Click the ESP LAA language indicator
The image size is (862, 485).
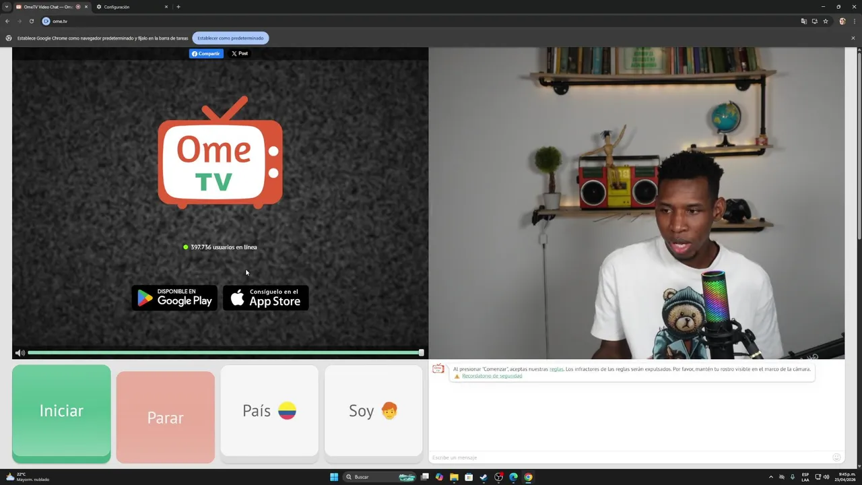click(x=805, y=477)
